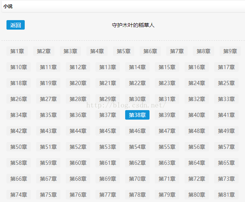Open chapter 第80章
The image size is (245, 202).
coord(197,195)
